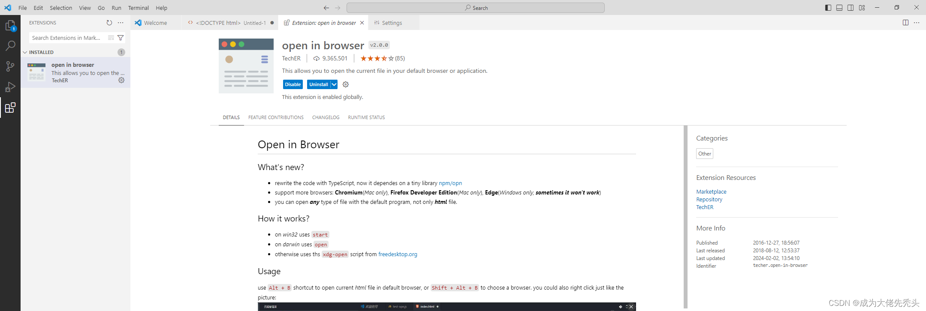Open manage gear for installed open in browser
926x311 pixels.
[121, 80]
